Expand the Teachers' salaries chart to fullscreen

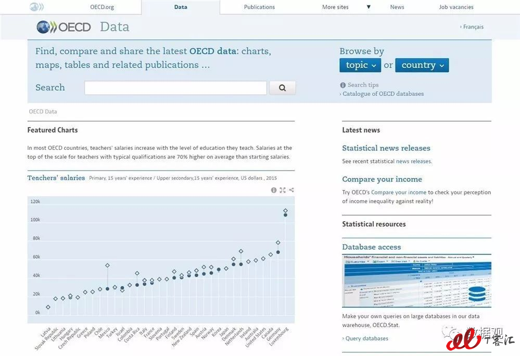[283, 190]
